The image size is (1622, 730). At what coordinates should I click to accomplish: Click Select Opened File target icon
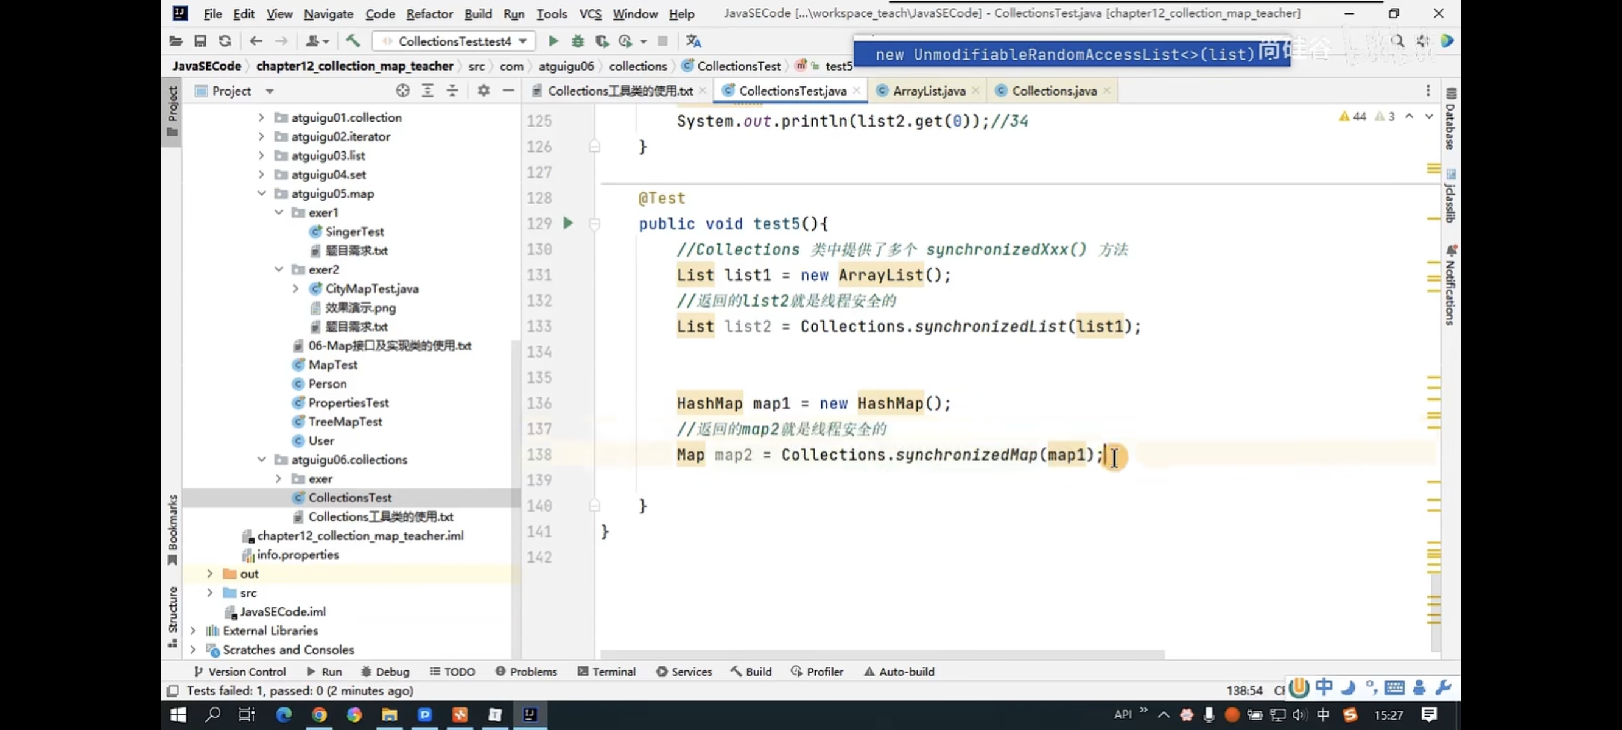click(403, 91)
